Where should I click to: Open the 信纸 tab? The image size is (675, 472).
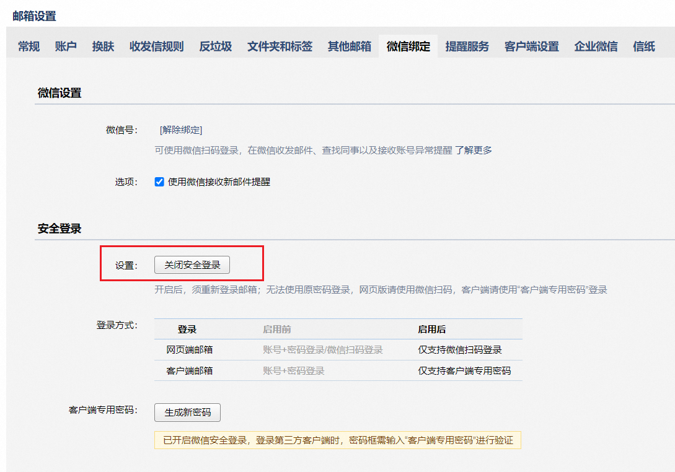[x=644, y=45]
